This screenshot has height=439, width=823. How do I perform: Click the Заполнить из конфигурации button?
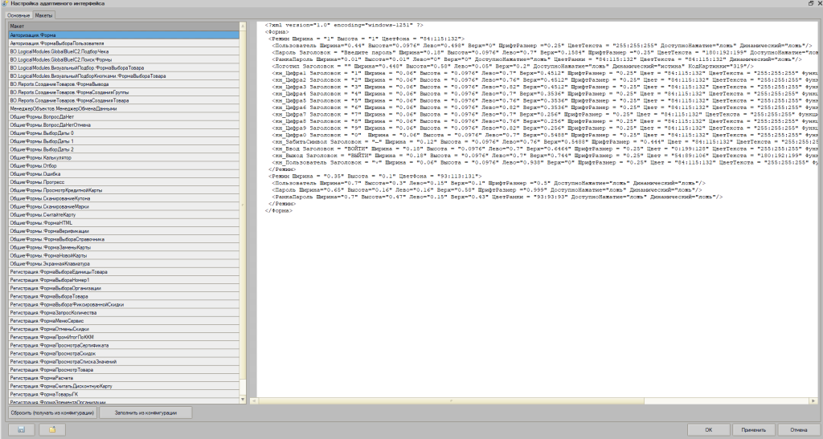[x=147, y=413]
